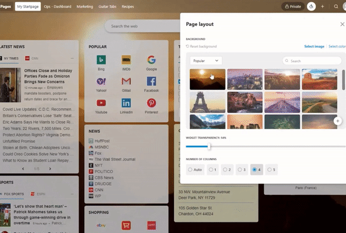Open the LinkedIn bookmark icon
The image size is (346, 233).
126,103
